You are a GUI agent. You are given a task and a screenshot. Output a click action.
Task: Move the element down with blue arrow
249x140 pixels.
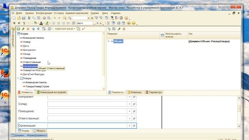pos(38,29)
